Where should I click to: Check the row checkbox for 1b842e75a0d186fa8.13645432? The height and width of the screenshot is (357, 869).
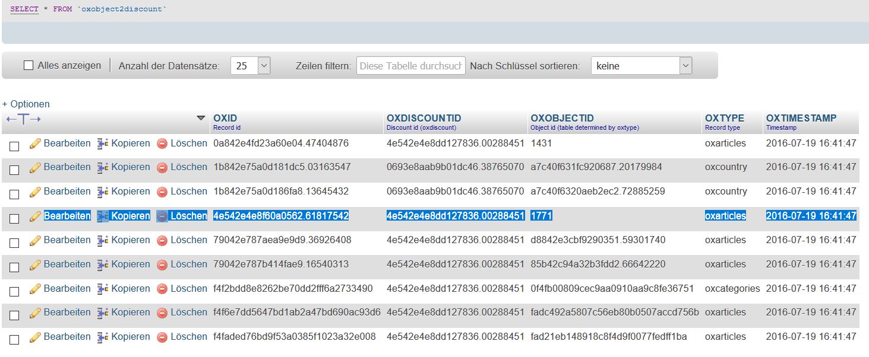14,195
